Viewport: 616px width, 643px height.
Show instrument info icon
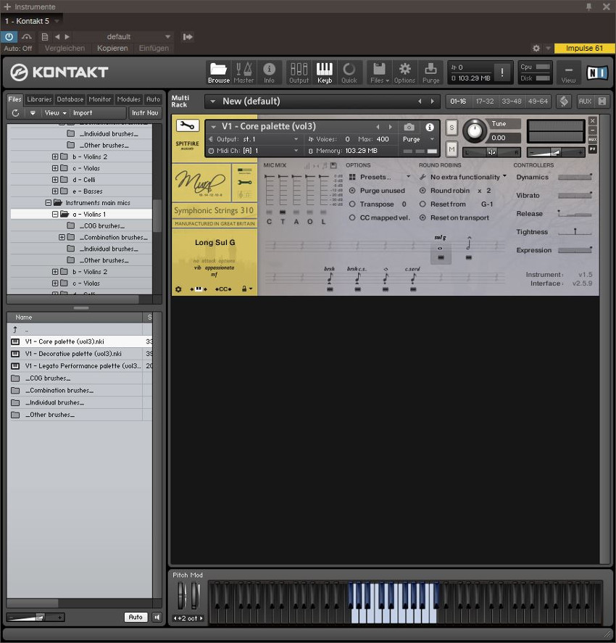point(429,127)
